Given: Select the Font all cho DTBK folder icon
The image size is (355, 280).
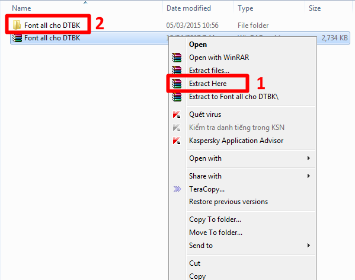Looking at the screenshot, I should (17, 25).
